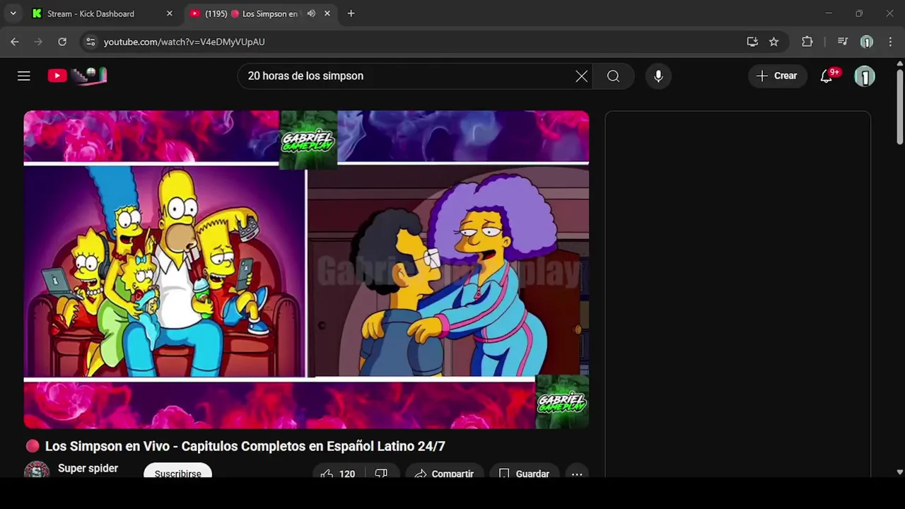The image size is (905, 509).
Task: Click the page vertical scrollbar
Action: click(x=899, y=106)
